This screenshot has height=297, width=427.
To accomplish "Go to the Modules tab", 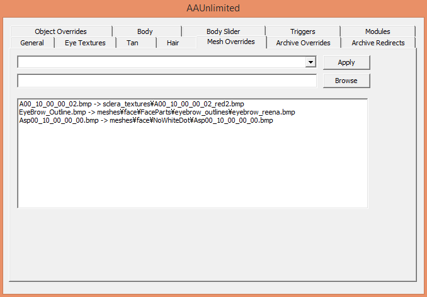I will (378, 31).
